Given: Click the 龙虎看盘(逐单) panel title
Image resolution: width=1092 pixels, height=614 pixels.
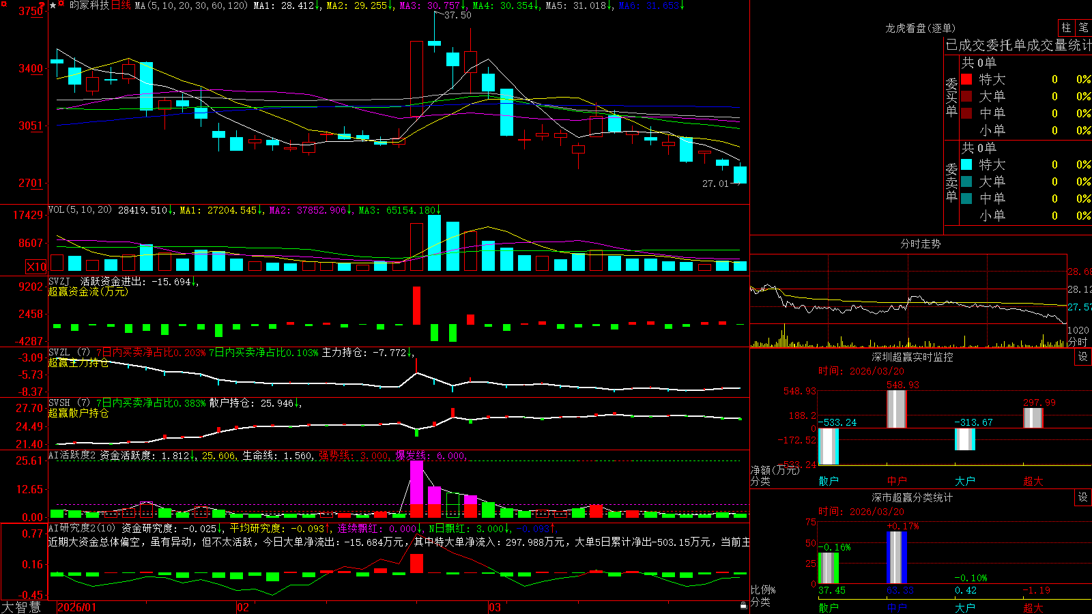Looking at the screenshot, I should click(x=920, y=28).
